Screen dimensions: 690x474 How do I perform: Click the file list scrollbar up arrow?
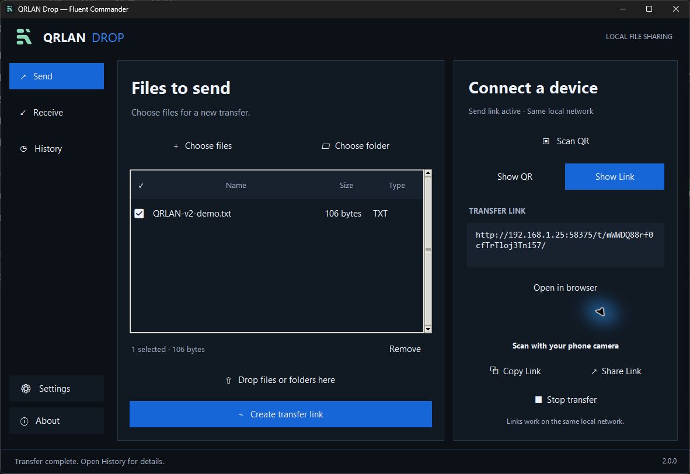pos(428,173)
